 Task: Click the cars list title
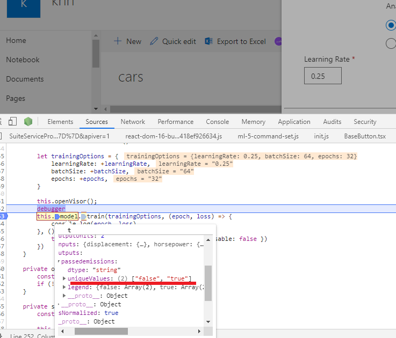tap(131, 77)
